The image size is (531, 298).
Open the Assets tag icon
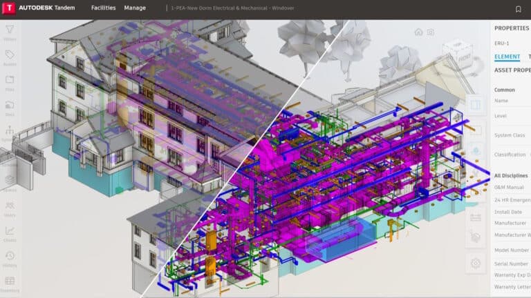point(10,55)
